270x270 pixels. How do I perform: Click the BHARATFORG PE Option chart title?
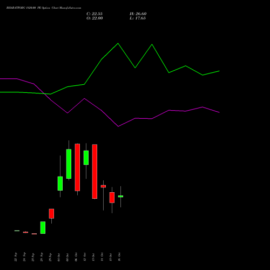44,8
